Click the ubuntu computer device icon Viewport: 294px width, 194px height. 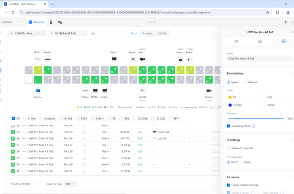[x=38, y=91]
